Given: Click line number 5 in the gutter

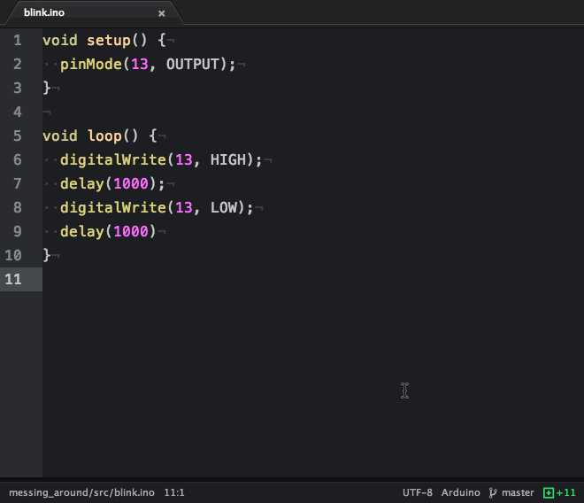Looking at the screenshot, I should (18, 135).
